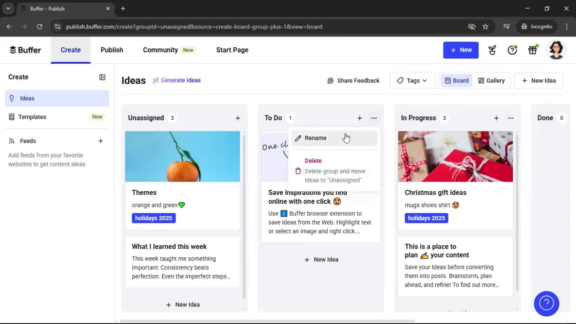Screen dimensions: 576x324
Task: Open the To Do column overflow menu
Action: pos(374,118)
